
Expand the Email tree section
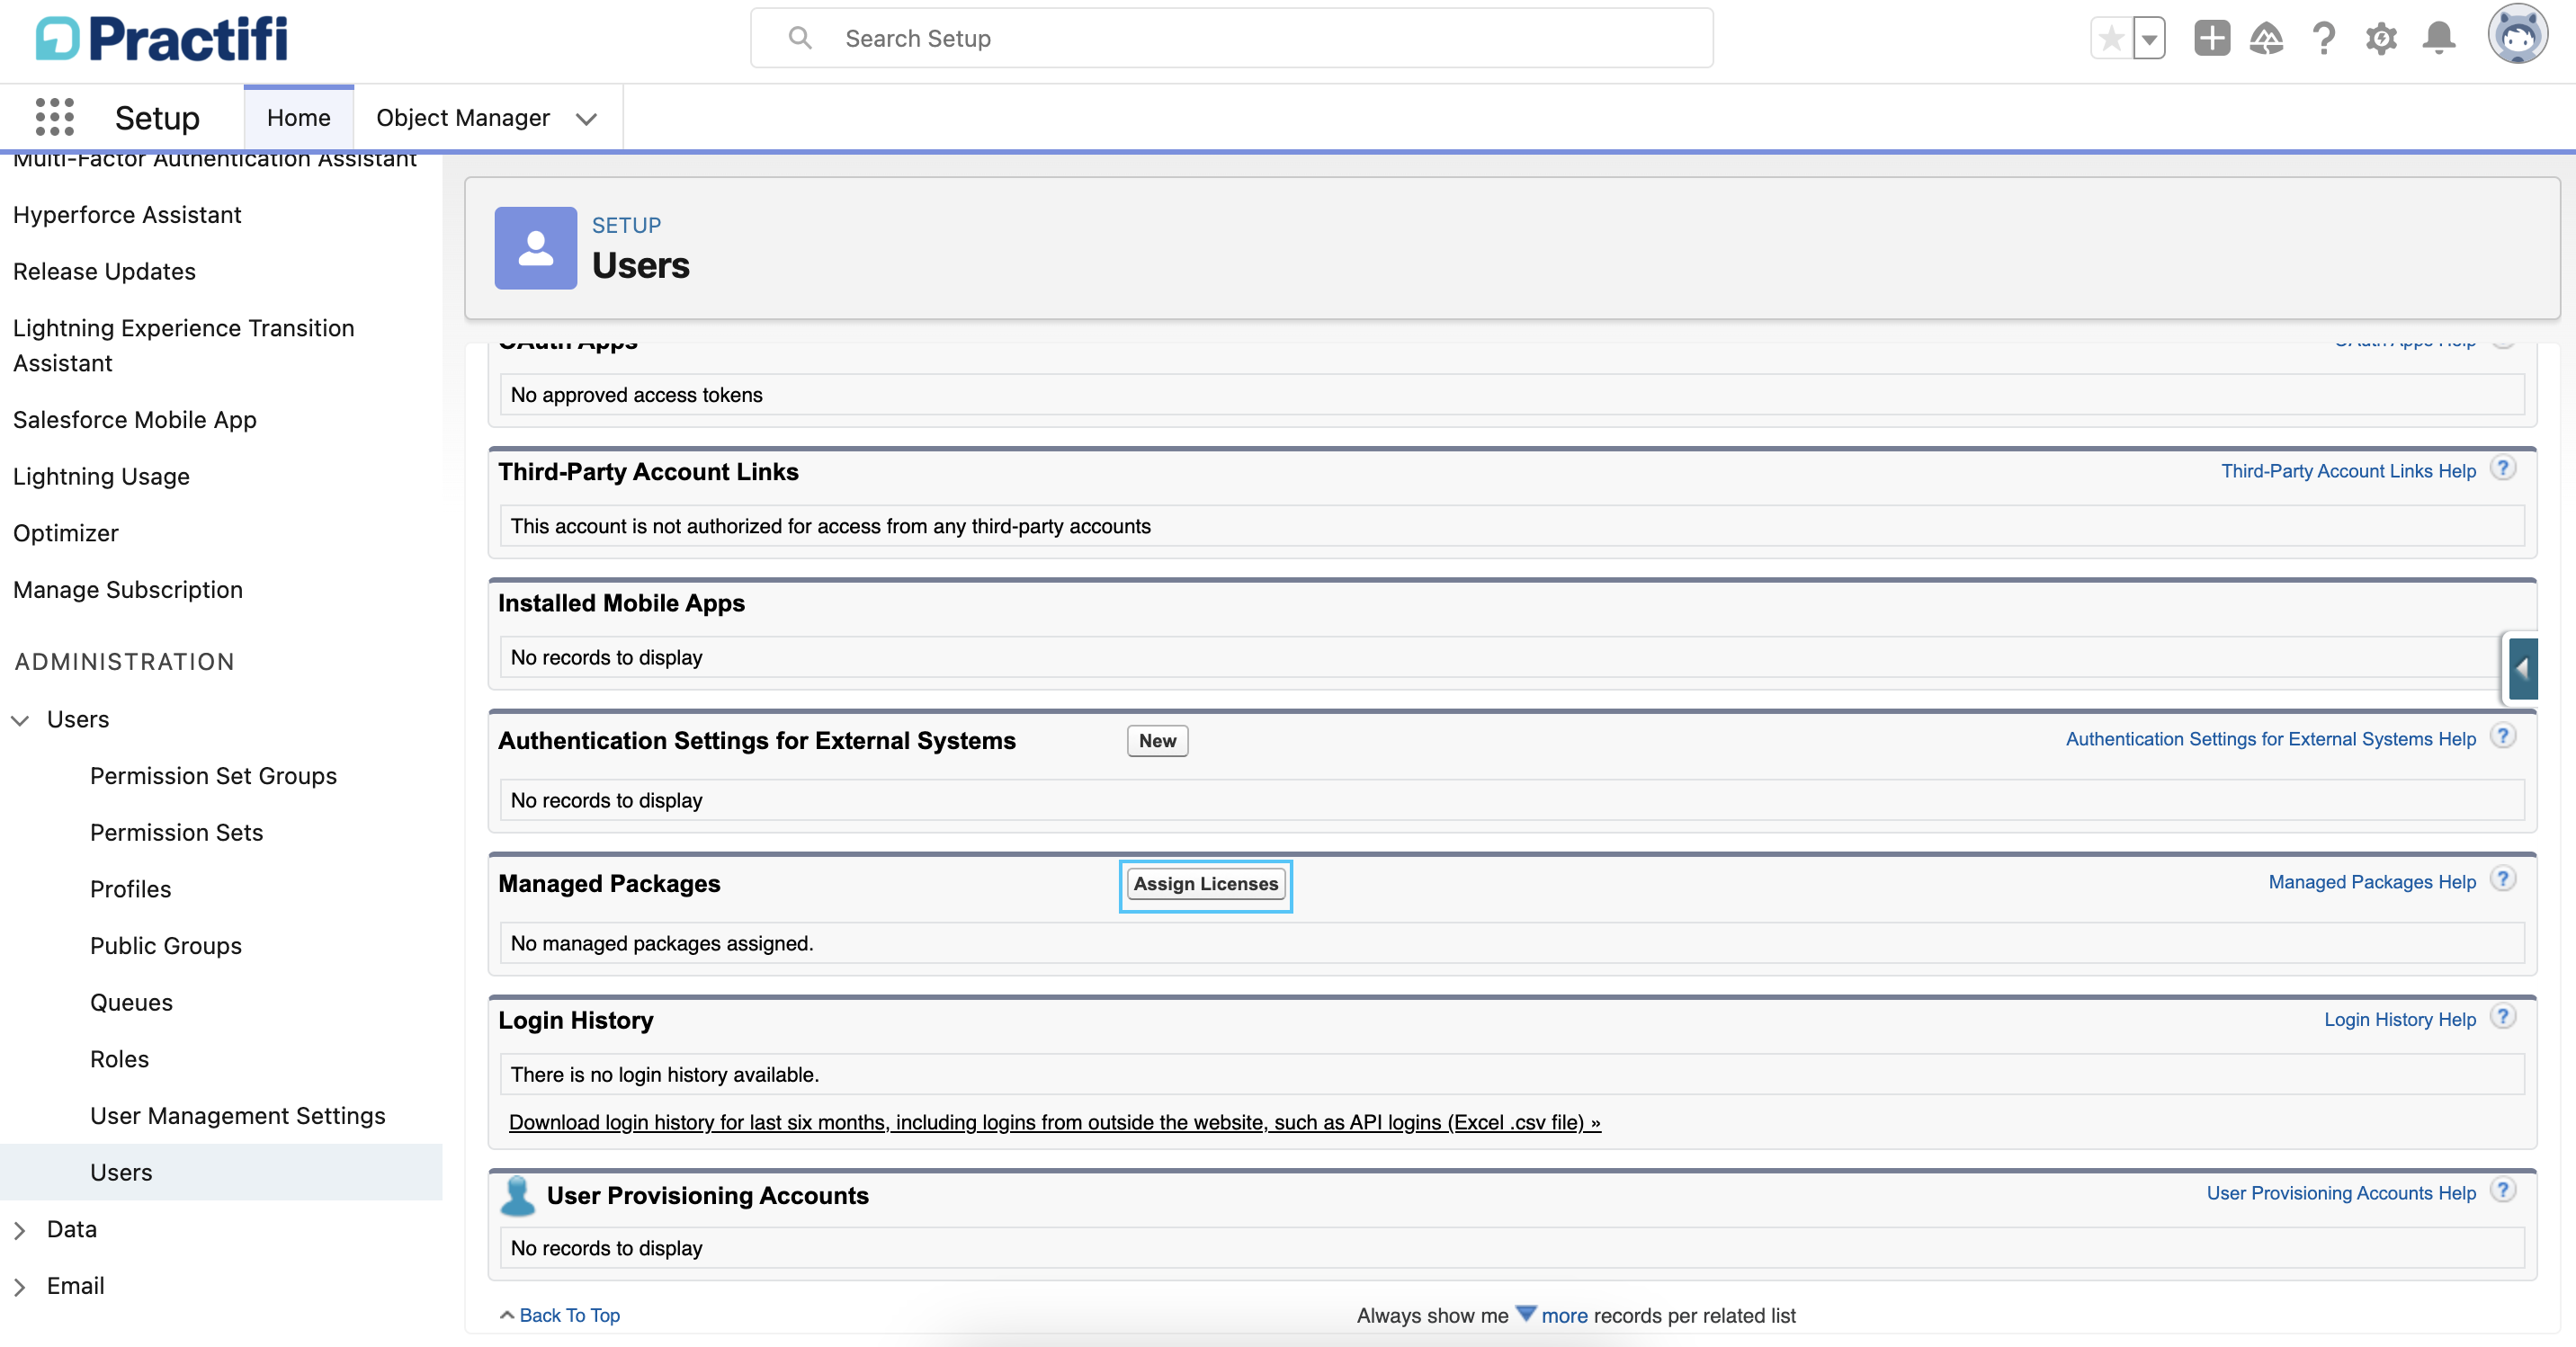pos(20,1287)
